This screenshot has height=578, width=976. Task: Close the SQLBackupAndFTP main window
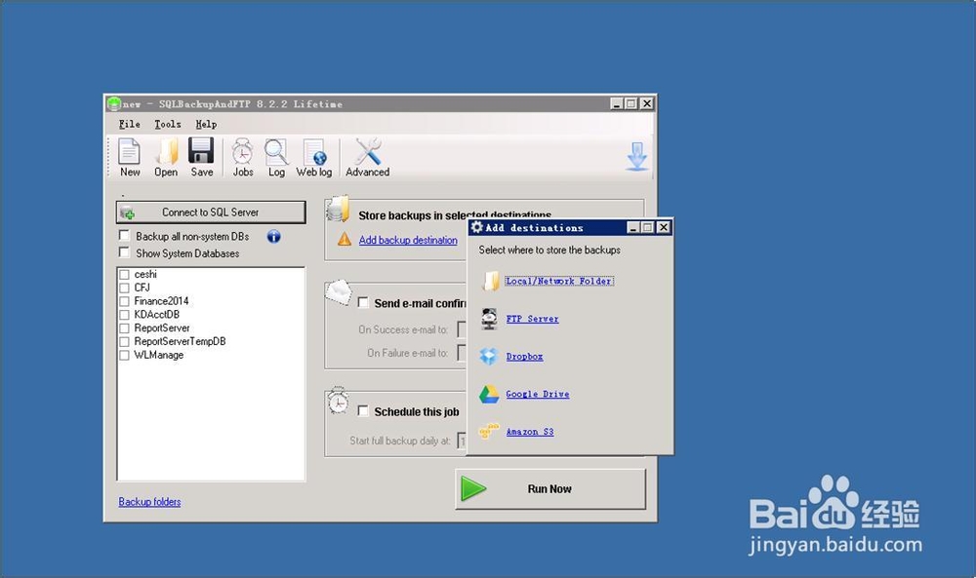coord(647,103)
